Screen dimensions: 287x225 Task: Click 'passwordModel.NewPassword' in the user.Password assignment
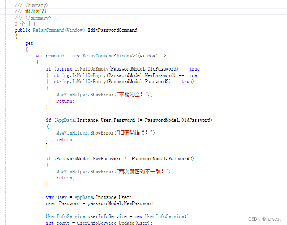tap(120, 203)
